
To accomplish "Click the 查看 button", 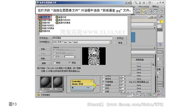I will (44, 63).
